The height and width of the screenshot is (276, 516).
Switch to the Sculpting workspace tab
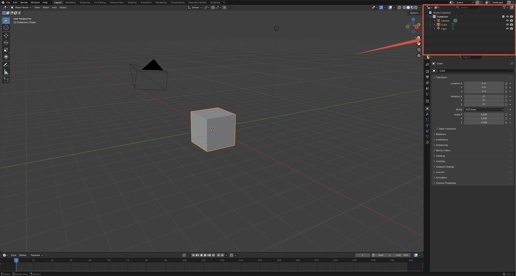85,2
